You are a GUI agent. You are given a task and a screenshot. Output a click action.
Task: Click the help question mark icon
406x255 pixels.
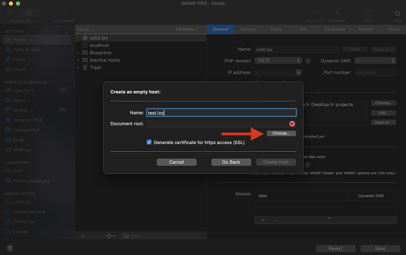click(x=10, y=248)
